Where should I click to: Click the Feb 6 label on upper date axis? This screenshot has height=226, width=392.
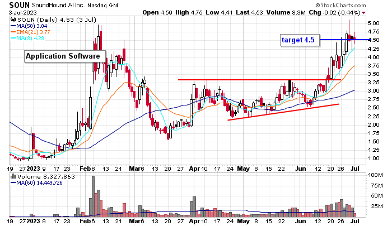87,169
